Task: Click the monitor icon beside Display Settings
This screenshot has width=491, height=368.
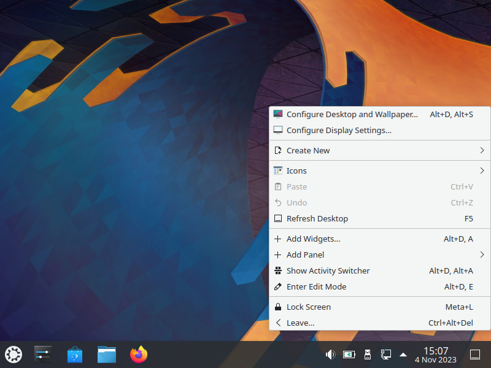Action: 278,130
